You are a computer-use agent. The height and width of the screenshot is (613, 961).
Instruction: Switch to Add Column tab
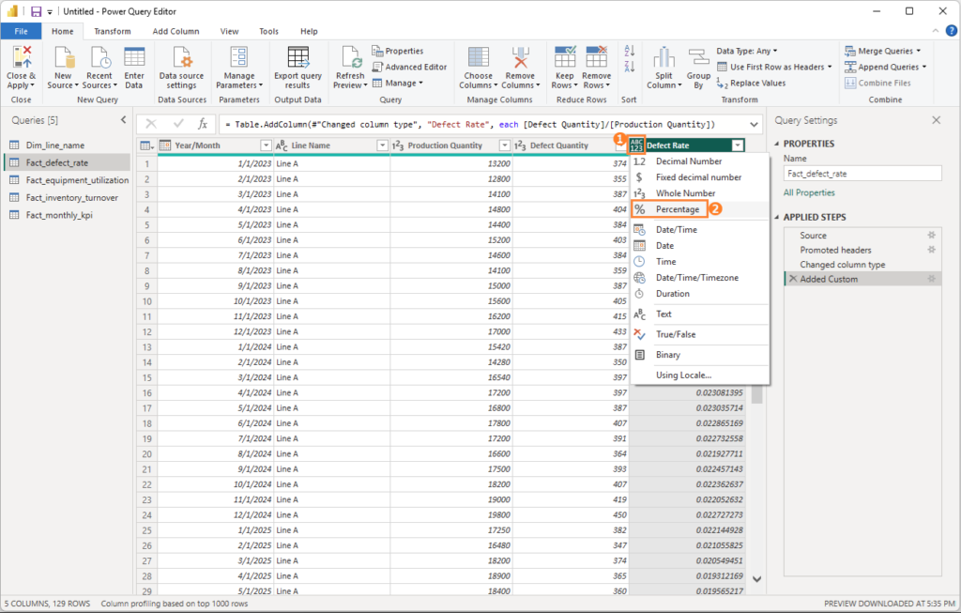[175, 31]
